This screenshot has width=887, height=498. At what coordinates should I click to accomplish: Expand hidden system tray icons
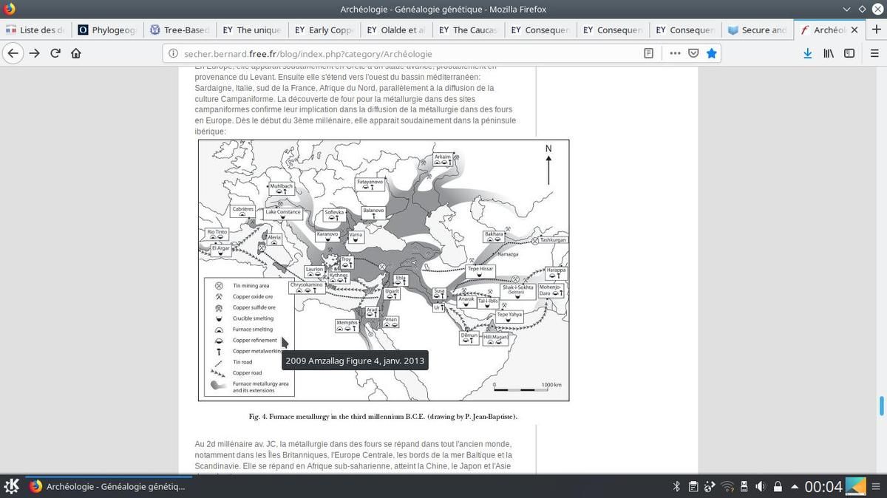pos(795,486)
